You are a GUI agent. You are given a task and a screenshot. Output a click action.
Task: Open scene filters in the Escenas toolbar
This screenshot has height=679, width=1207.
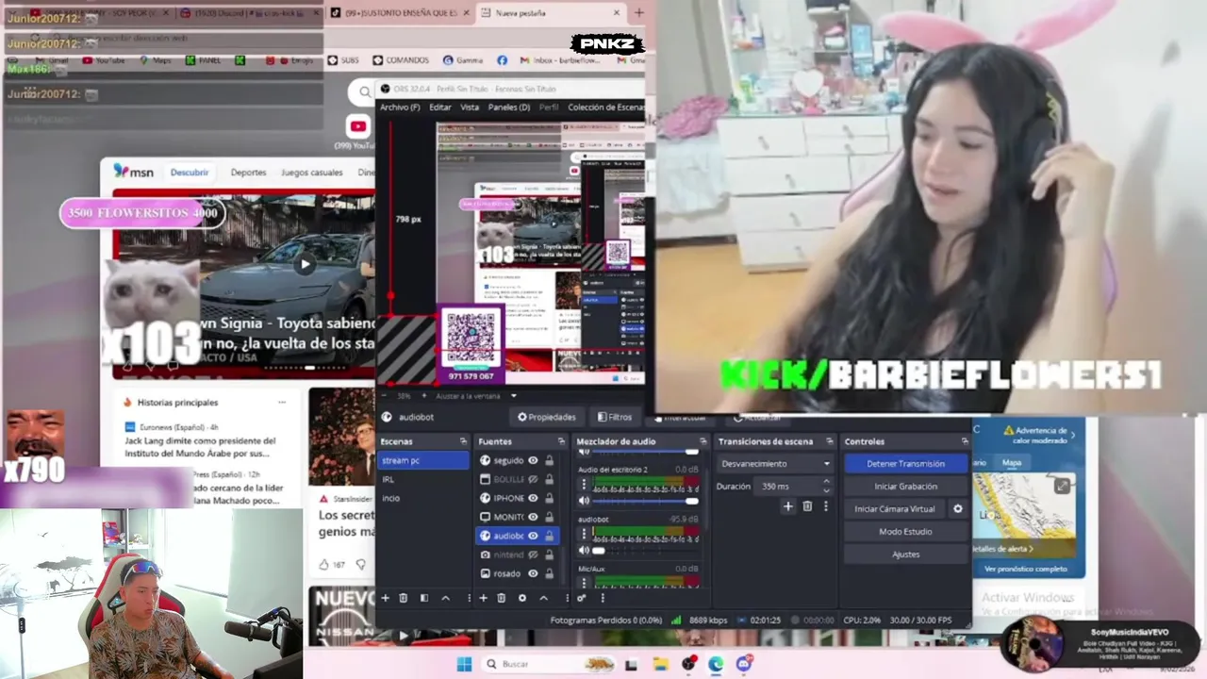pyautogui.click(x=424, y=598)
